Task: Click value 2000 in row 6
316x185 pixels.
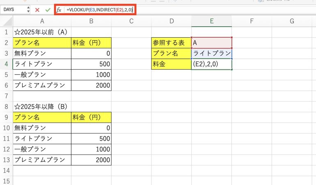Action: tap(91, 85)
